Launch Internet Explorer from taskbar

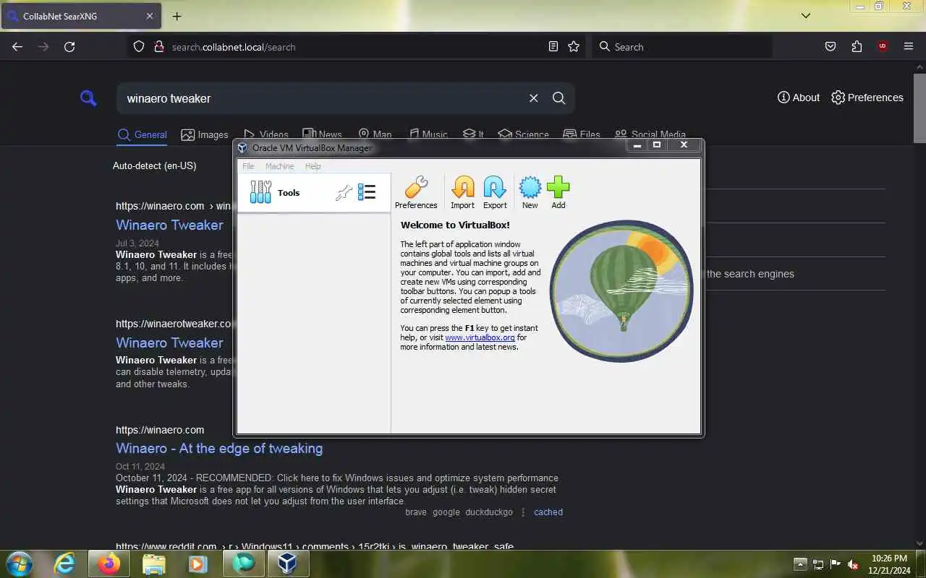65,564
